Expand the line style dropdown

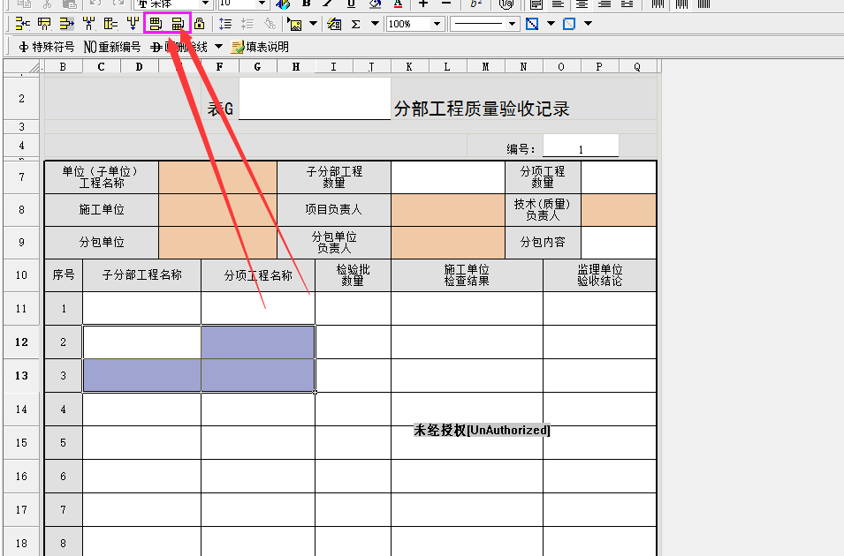click(x=513, y=24)
